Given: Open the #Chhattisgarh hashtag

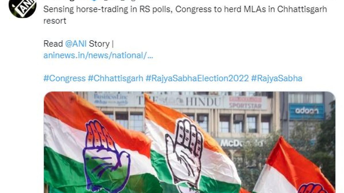Looking at the screenshot, I should (115, 79).
